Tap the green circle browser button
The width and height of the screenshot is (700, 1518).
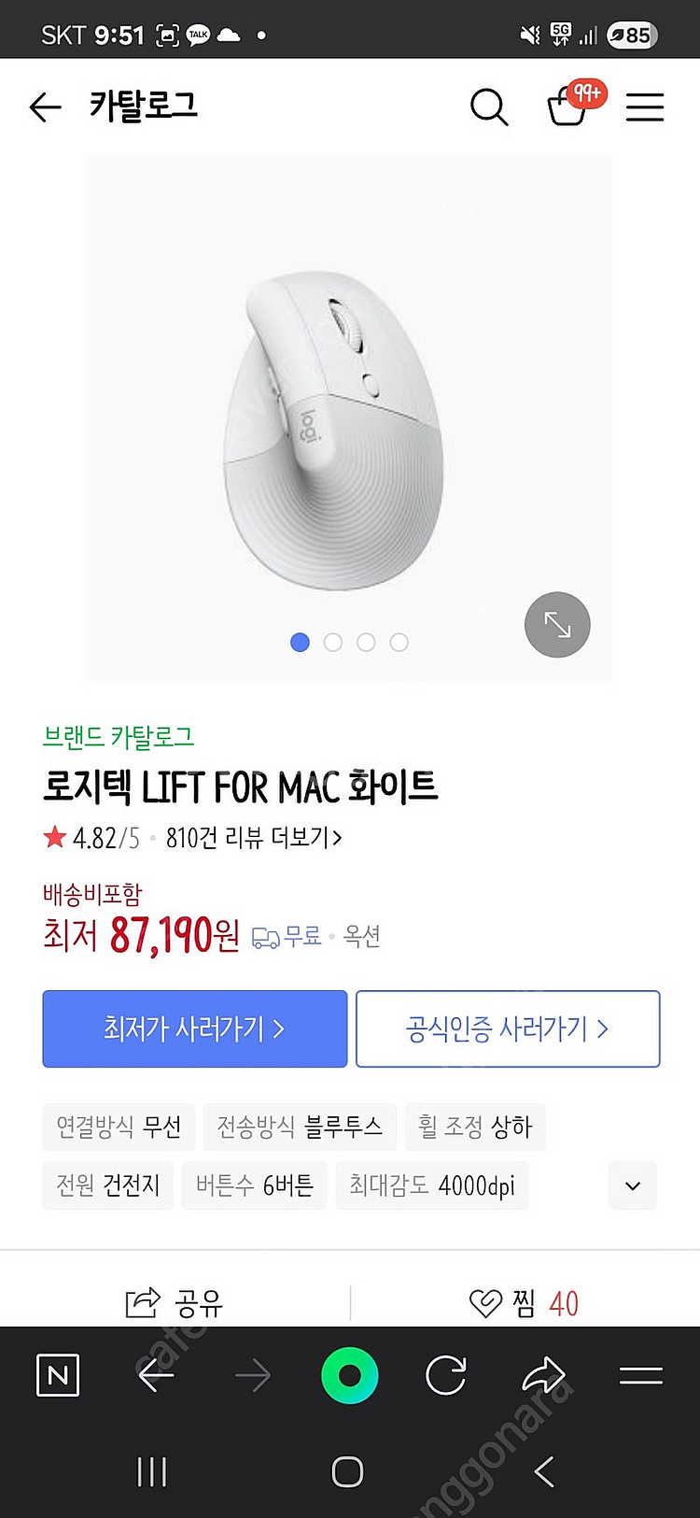pyautogui.click(x=349, y=1375)
